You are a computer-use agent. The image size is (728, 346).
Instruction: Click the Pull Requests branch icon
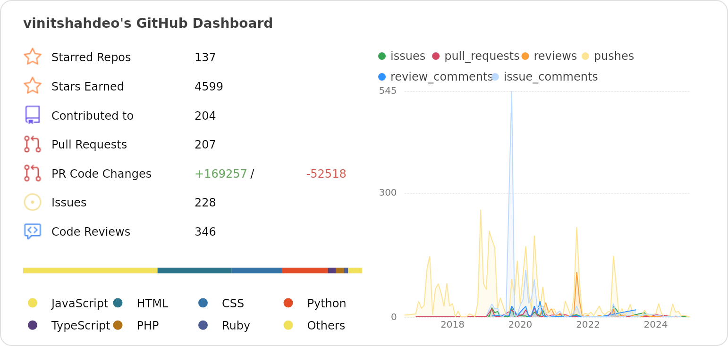pyautogui.click(x=32, y=144)
